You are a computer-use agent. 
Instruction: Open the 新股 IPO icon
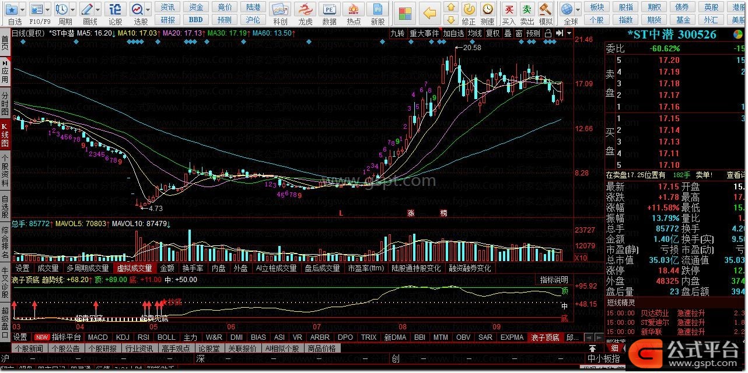(x=378, y=10)
